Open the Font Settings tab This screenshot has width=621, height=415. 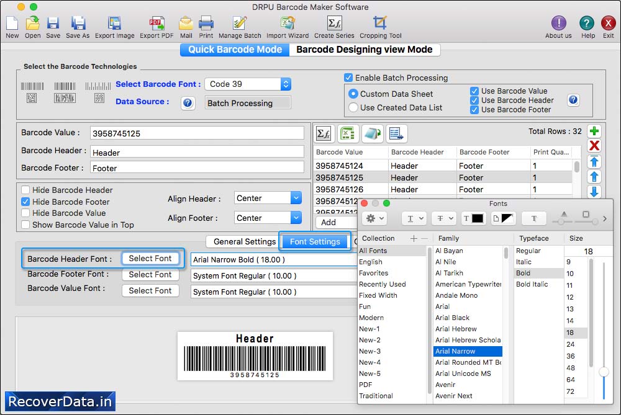(315, 242)
